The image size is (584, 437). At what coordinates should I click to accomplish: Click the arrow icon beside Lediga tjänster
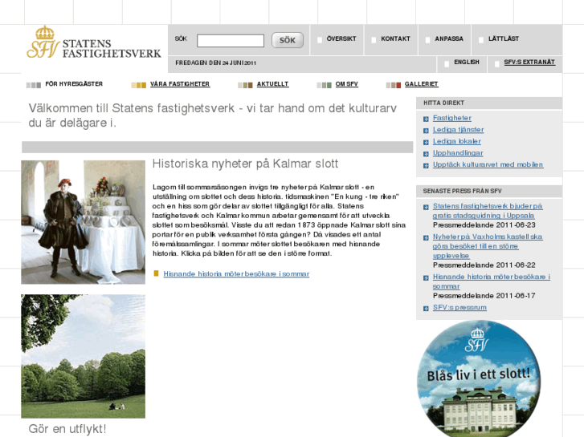tap(426, 131)
